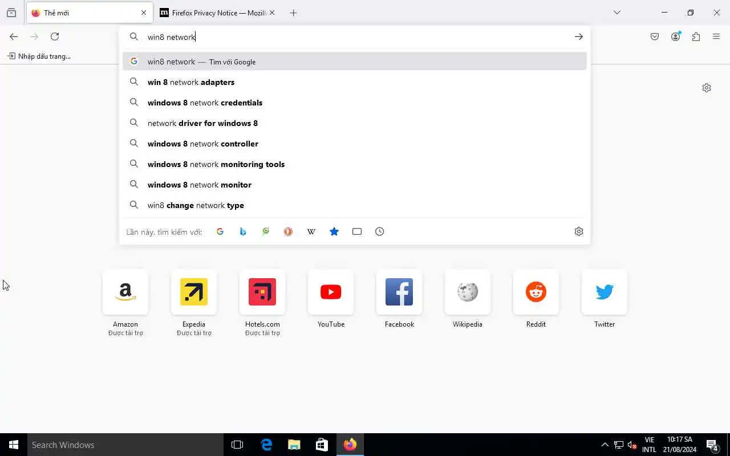Select 'win8 network — Tìm với Google' suggestion

point(354,62)
